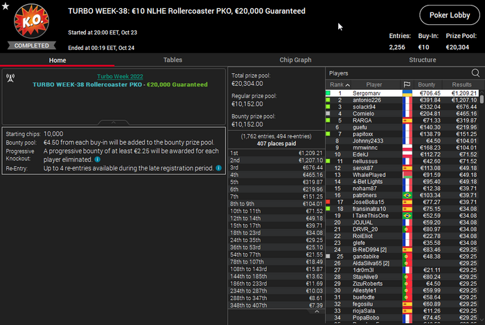Screen dimensions: 485x325
Task: Switch to the Home tab
Action: 58,60
